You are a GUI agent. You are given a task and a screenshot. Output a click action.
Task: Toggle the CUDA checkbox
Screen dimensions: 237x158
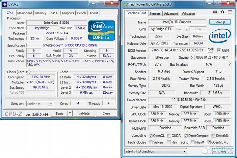[x=169, y=136]
